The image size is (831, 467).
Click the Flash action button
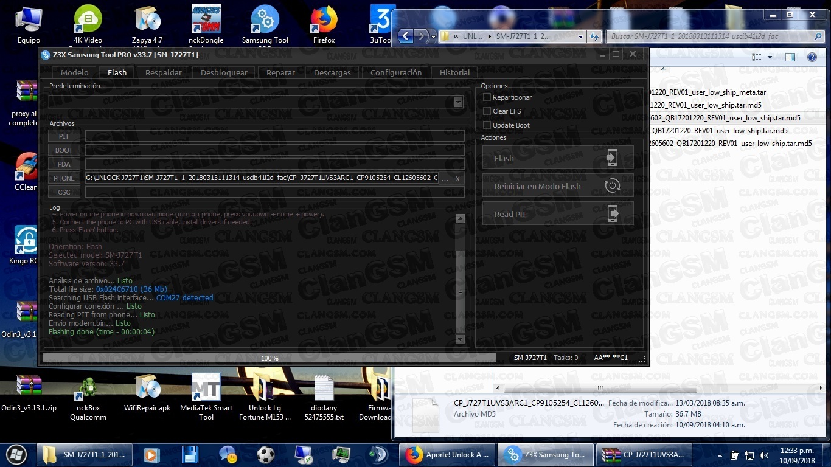558,158
